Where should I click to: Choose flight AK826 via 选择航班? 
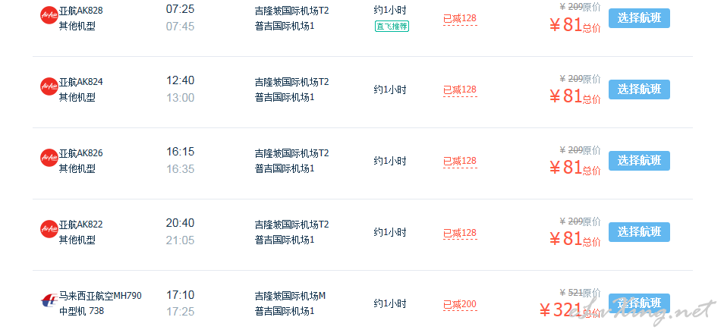[639, 161]
